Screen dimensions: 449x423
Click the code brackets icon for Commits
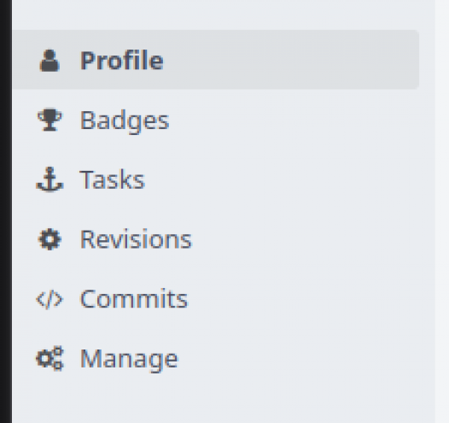[50, 299]
